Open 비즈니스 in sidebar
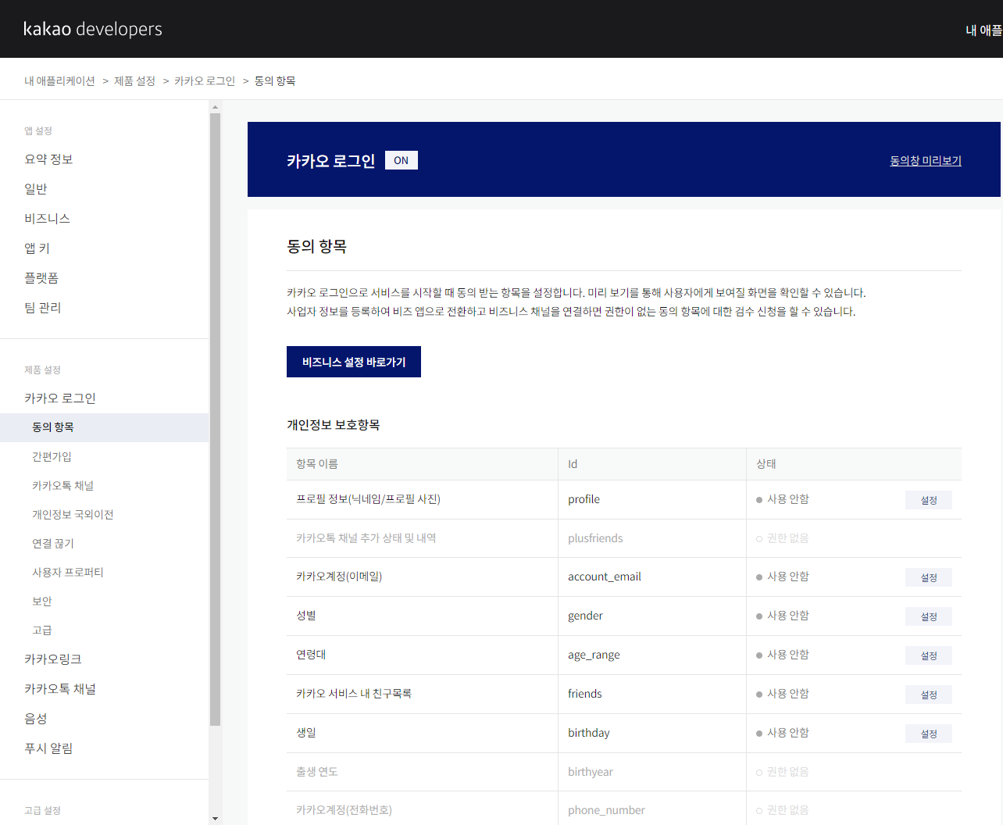Viewport: 1003px width, 825px height. (48, 219)
